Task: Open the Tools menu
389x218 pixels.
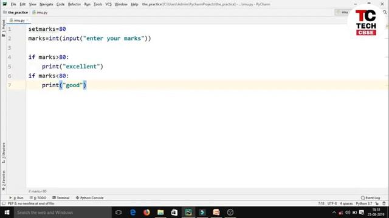Action: [x=98, y=4]
